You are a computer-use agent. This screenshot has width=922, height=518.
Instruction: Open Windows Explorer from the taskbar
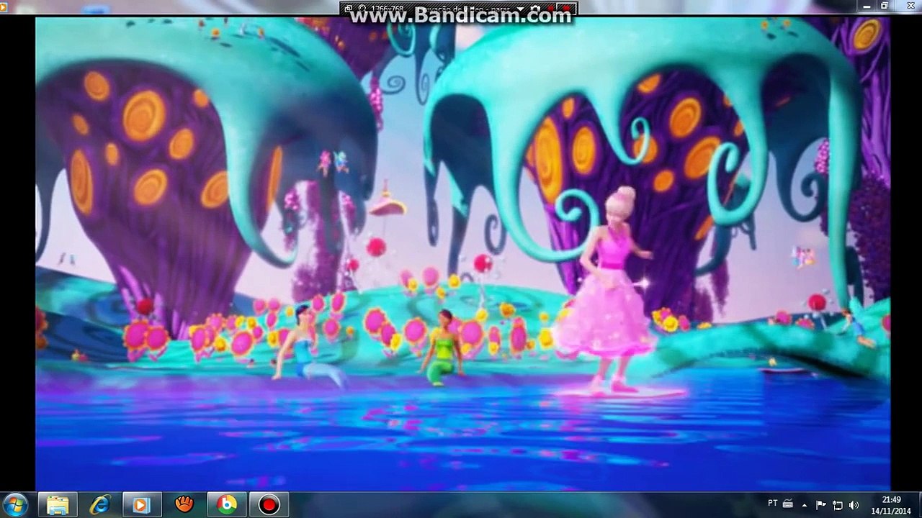58,505
